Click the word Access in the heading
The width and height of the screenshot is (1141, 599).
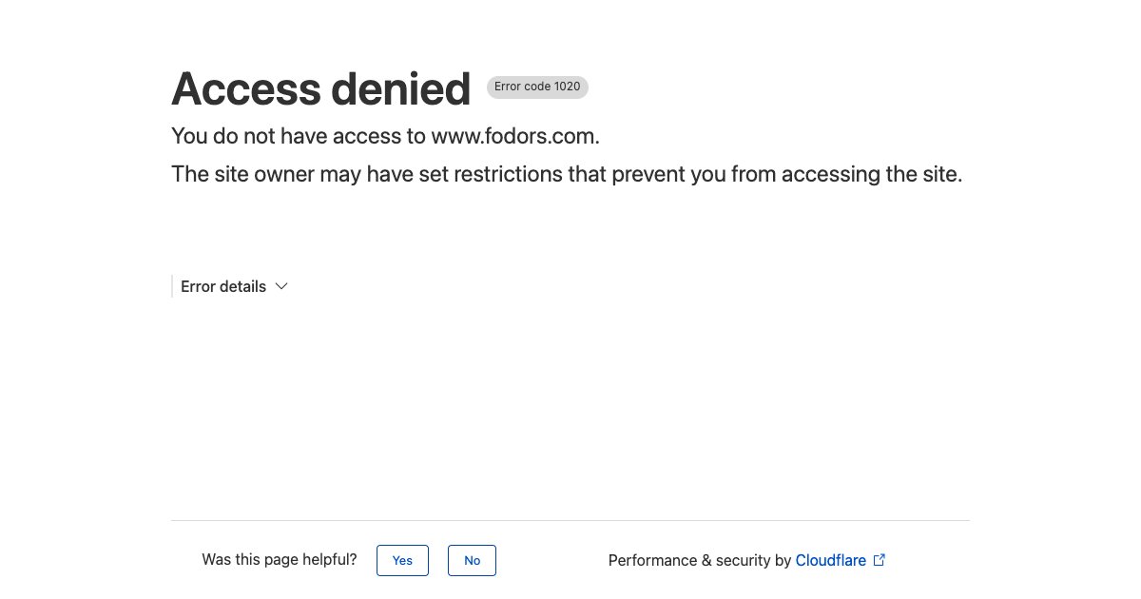pyautogui.click(x=245, y=89)
